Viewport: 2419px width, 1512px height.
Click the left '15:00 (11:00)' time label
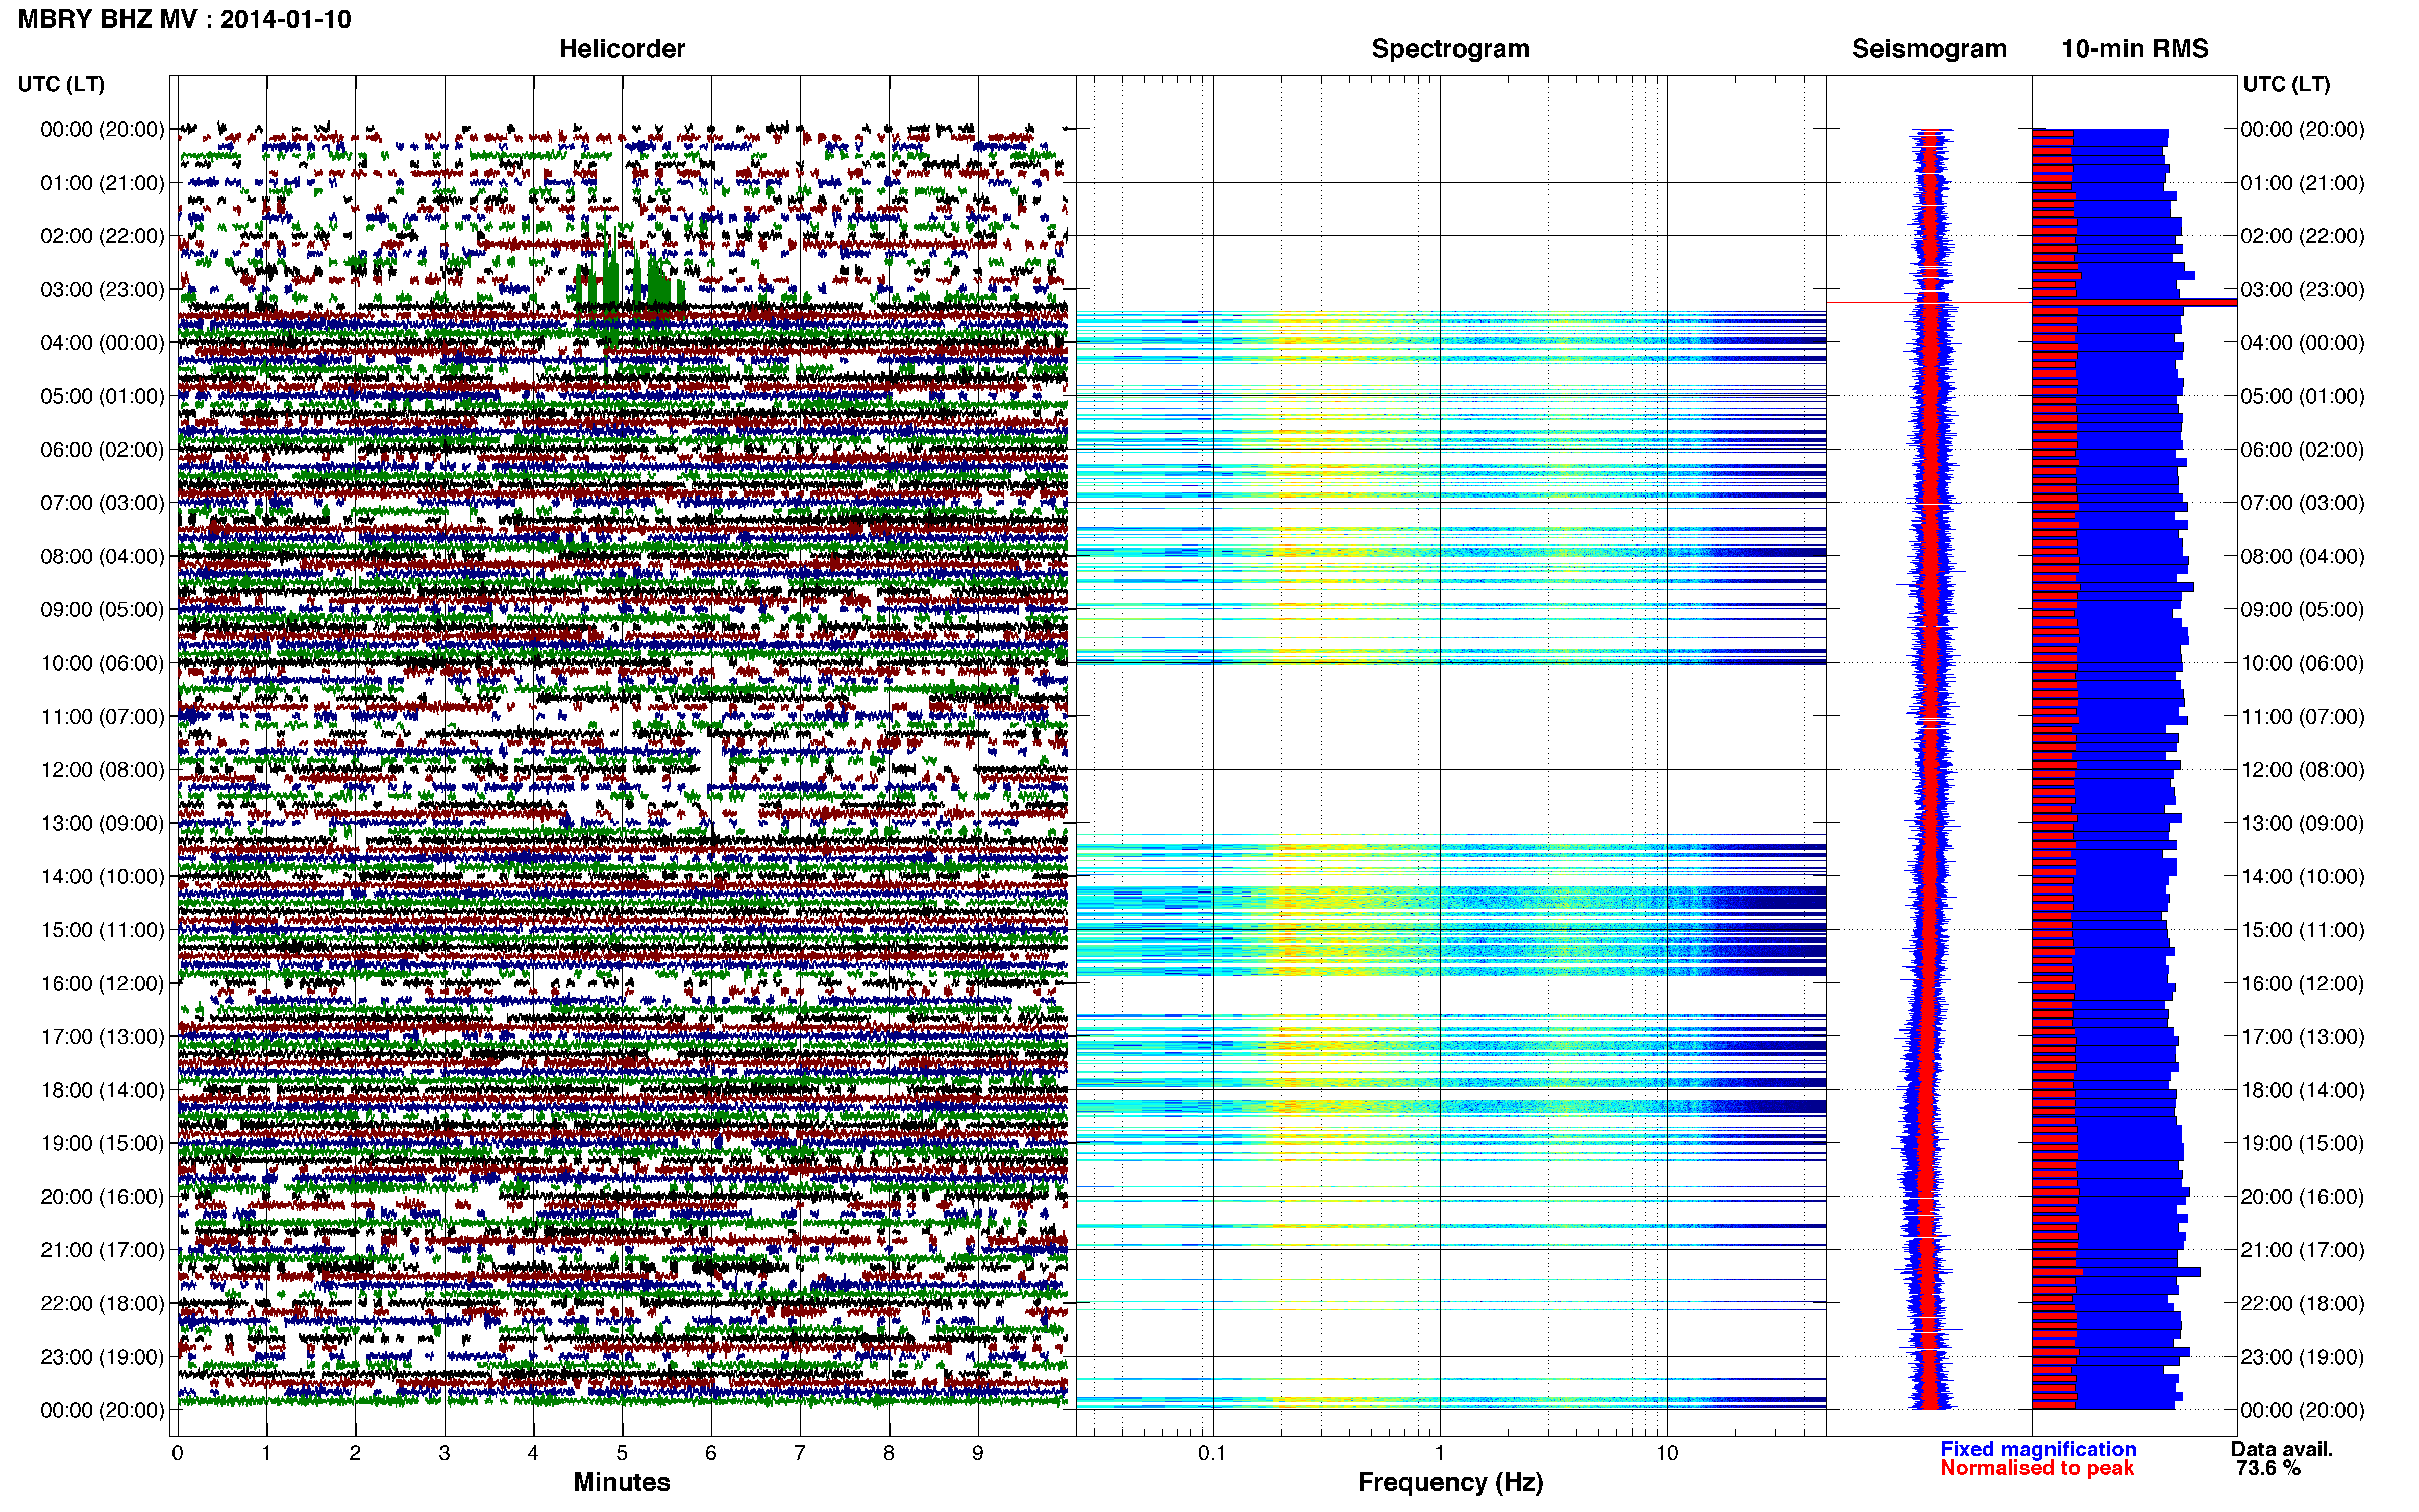(x=102, y=929)
